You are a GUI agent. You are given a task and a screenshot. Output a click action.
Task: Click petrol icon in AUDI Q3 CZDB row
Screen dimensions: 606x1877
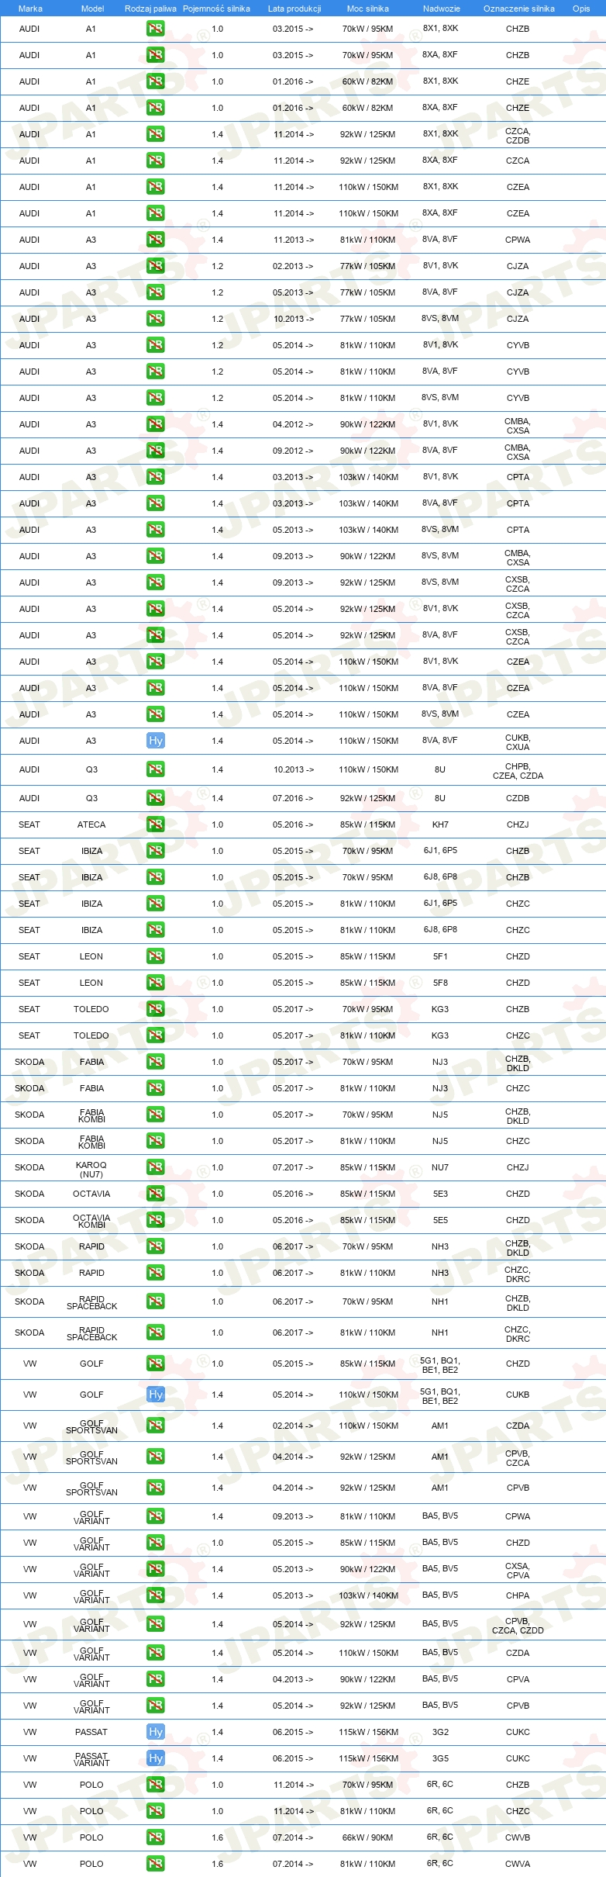tap(155, 798)
